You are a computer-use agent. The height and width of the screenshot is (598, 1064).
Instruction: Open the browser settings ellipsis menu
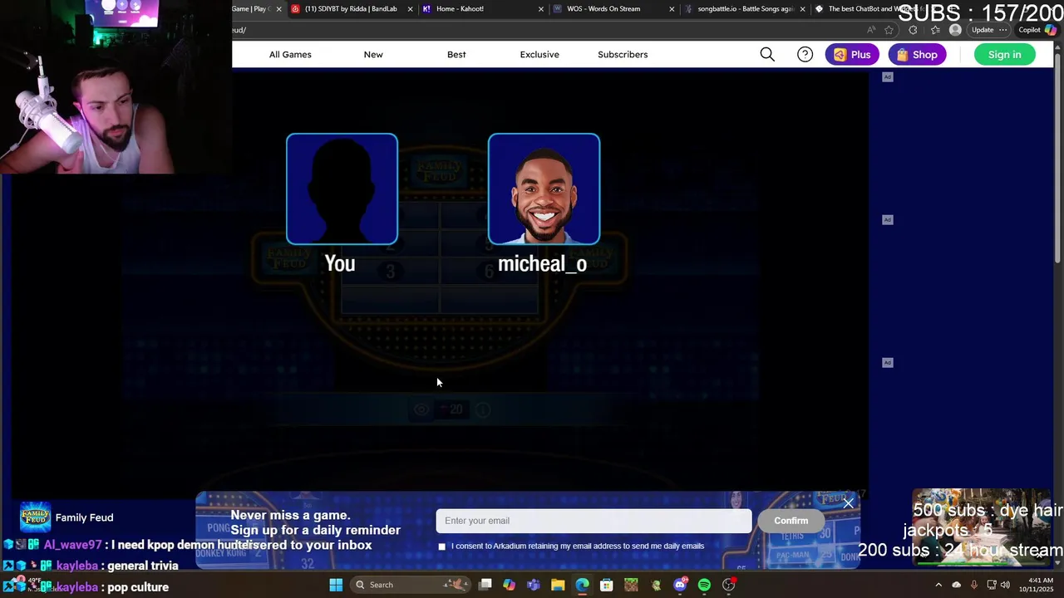(1002, 30)
